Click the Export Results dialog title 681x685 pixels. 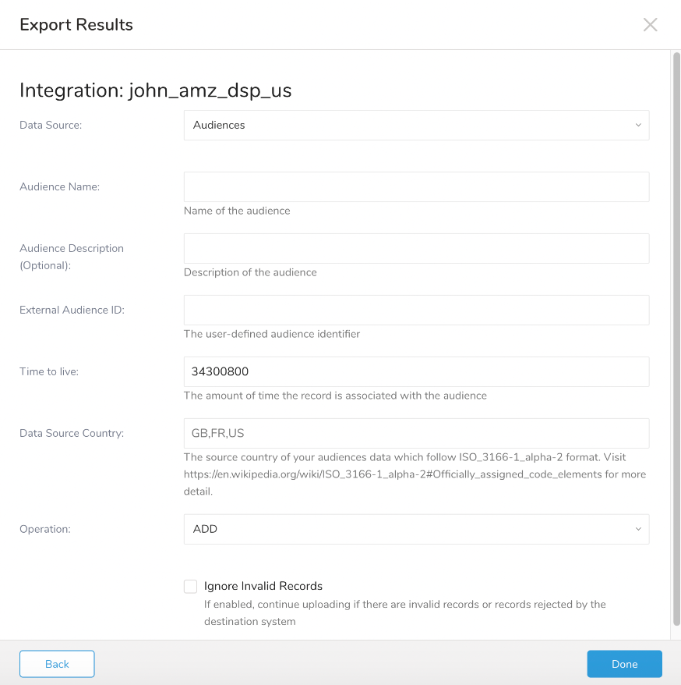[76, 25]
